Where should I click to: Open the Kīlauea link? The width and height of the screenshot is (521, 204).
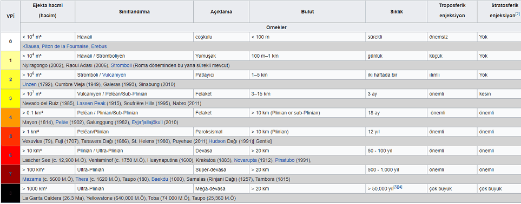[x=30, y=46]
